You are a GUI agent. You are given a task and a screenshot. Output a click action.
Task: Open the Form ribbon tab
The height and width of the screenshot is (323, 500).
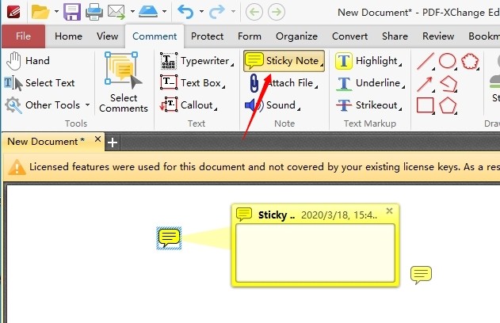250,36
